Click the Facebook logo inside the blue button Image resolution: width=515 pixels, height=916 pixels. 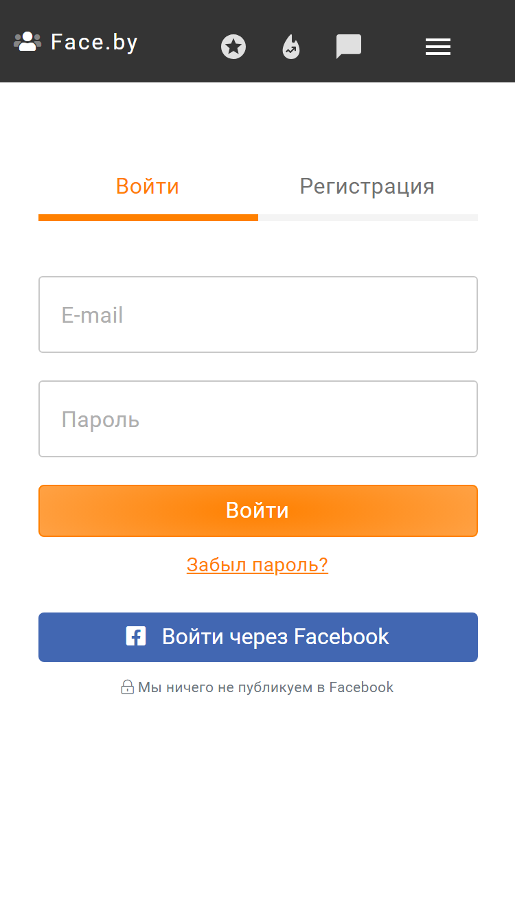click(136, 637)
